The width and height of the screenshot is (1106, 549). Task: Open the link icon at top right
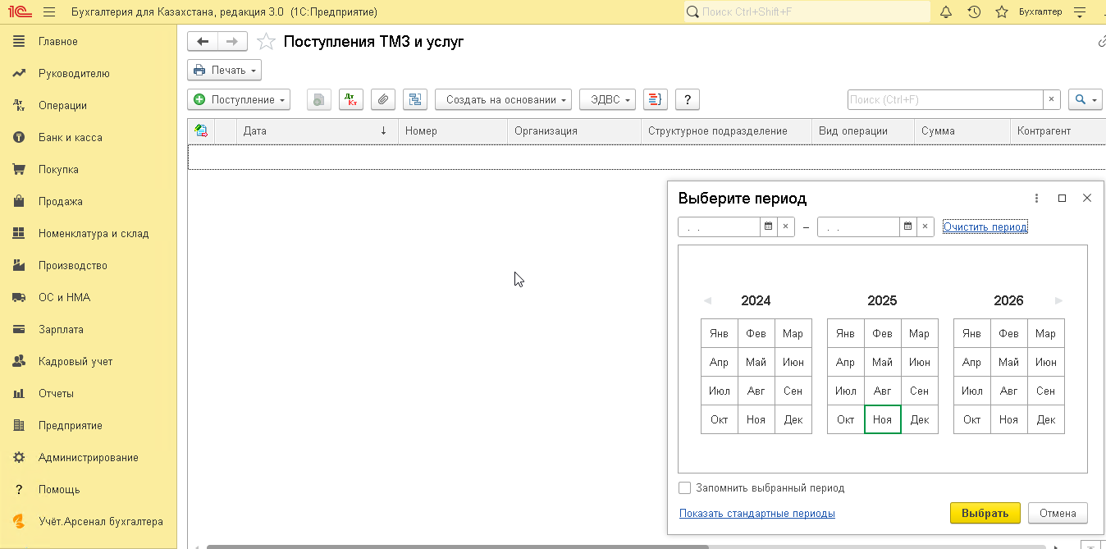(x=1101, y=42)
